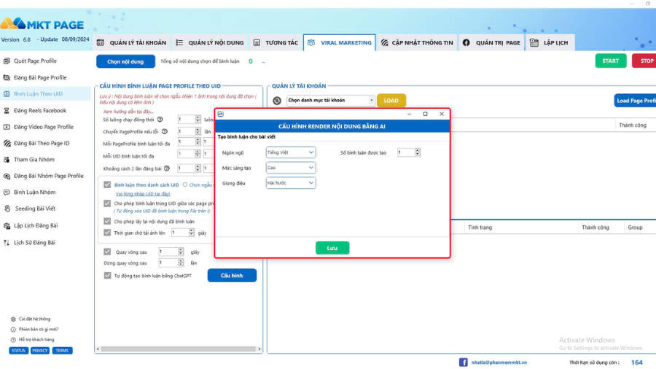Image resolution: width=656 pixels, height=369 pixels.
Task: Click the Cài đặt hệ thống gear icon
Action: [x=13, y=319]
